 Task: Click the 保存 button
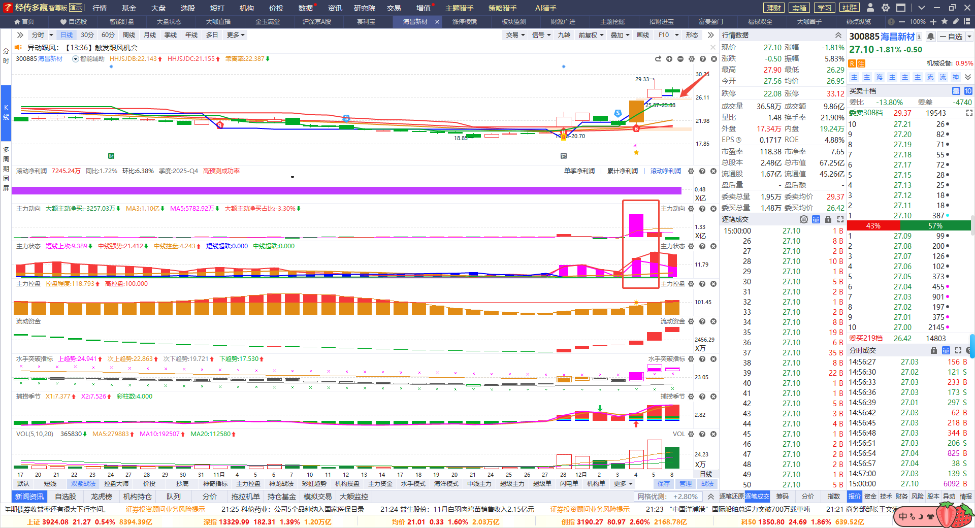click(664, 484)
